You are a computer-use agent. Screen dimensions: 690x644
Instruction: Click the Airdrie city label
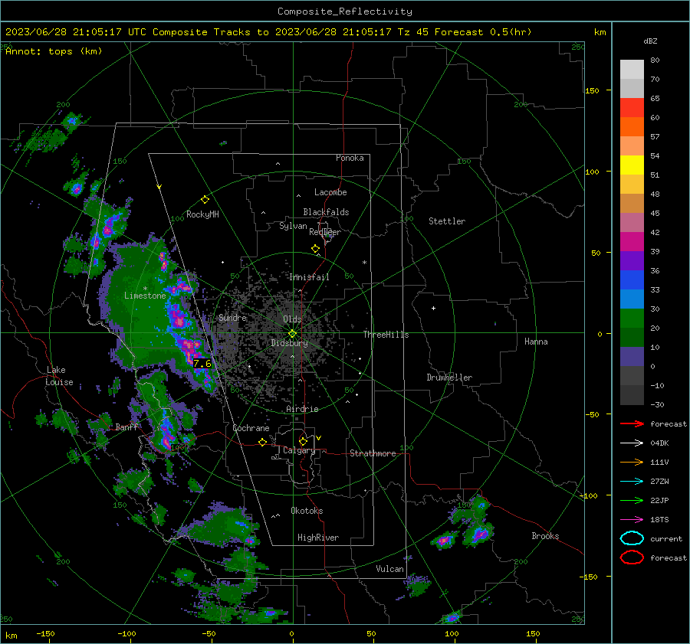coord(302,409)
